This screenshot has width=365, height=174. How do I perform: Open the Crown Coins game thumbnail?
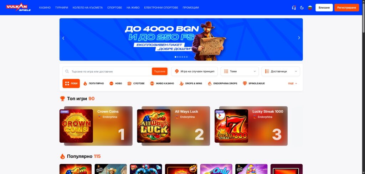point(76,126)
